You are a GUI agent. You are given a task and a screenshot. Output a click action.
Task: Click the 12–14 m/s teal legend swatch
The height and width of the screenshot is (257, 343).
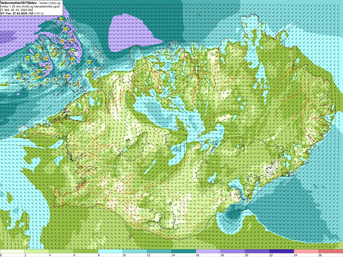(x=159, y=251)
